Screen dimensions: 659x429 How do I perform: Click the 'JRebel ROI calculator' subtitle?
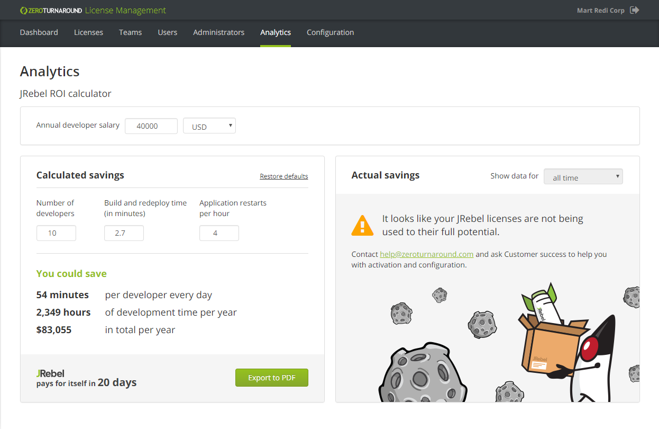pyautogui.click(x=66, y=94)
